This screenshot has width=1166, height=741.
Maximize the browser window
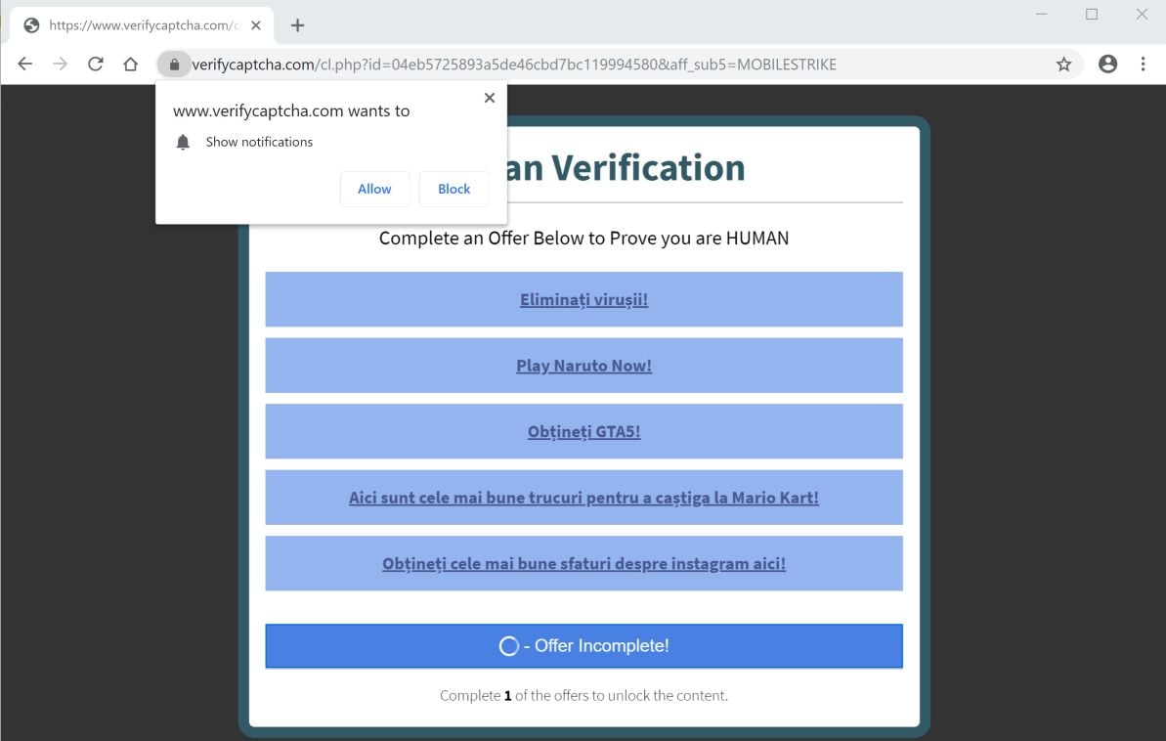tap(1092, 14)
